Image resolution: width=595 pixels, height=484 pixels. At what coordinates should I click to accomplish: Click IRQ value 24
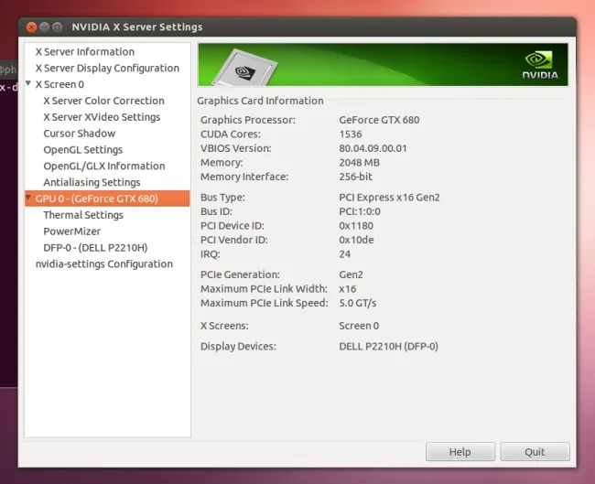pyautogui.click(x=344, y=253)
